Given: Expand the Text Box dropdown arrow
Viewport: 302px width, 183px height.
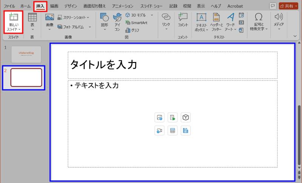Looking at the screenshot, I should click(x=207, y=30).
